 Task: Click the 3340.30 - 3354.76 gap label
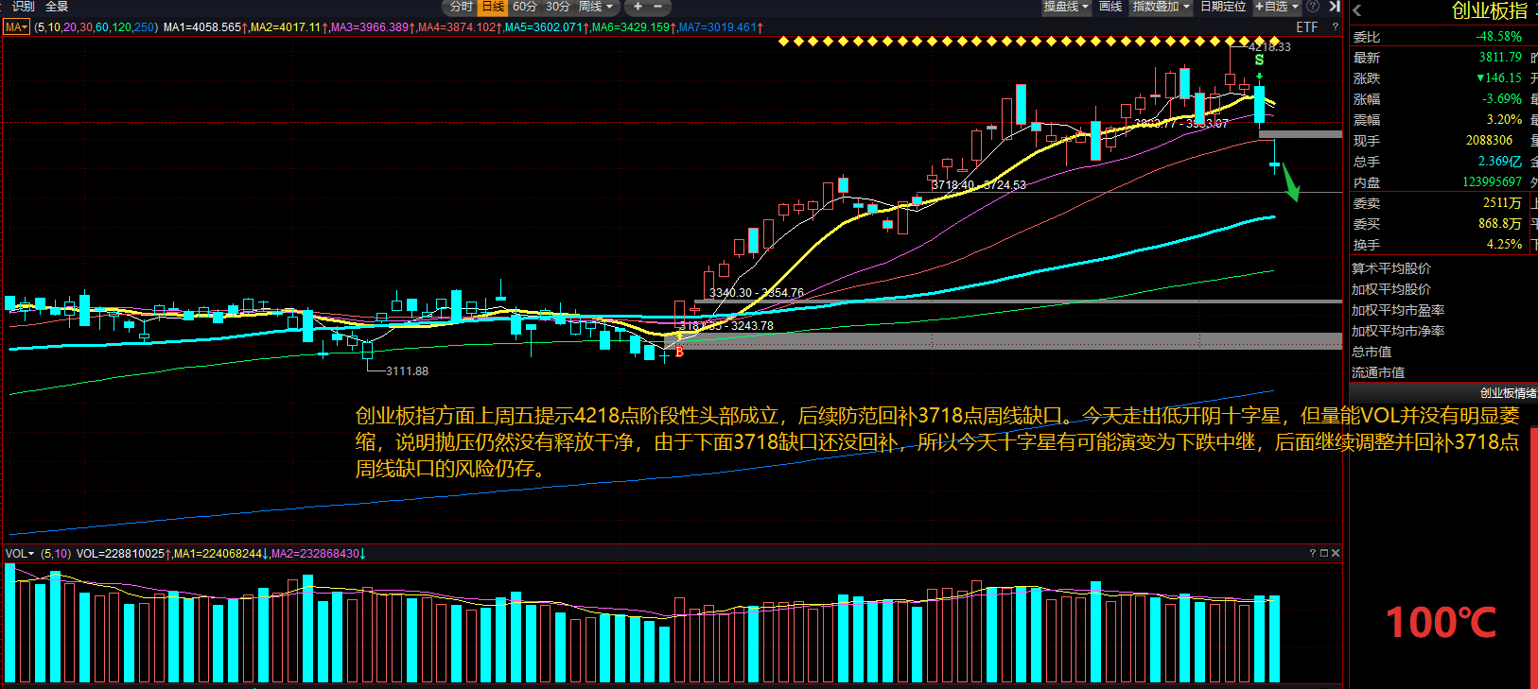pos(757,293)
